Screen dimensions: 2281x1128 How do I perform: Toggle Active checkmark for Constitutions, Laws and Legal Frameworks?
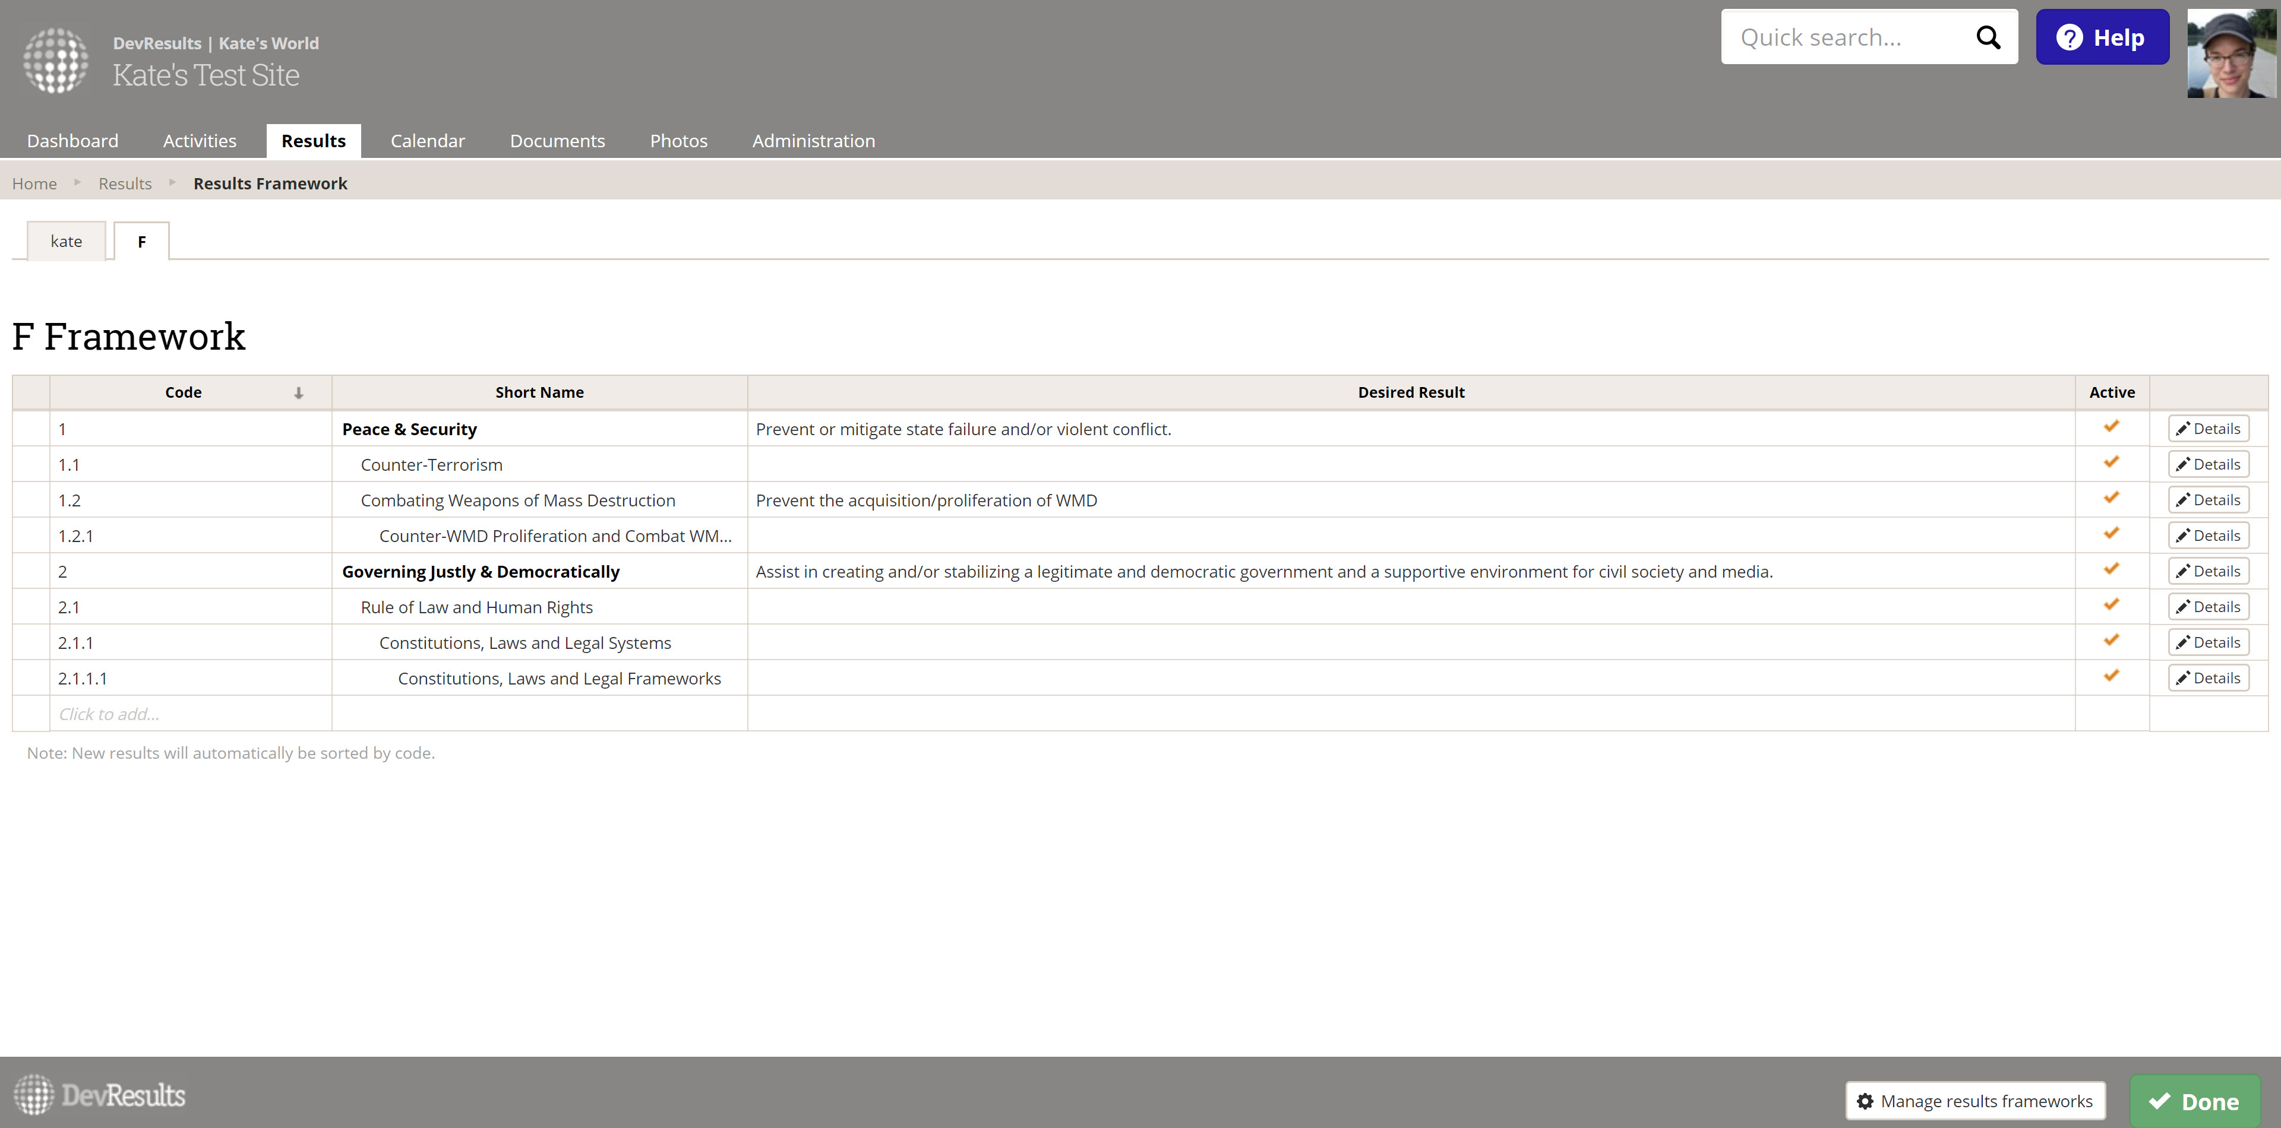2111,676
